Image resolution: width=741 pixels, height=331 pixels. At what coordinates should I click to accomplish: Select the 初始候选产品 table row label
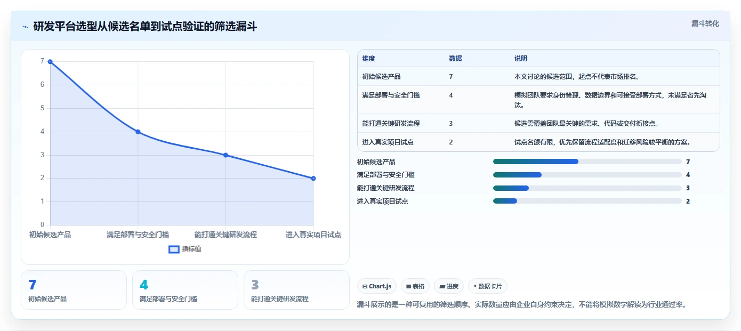381,77
